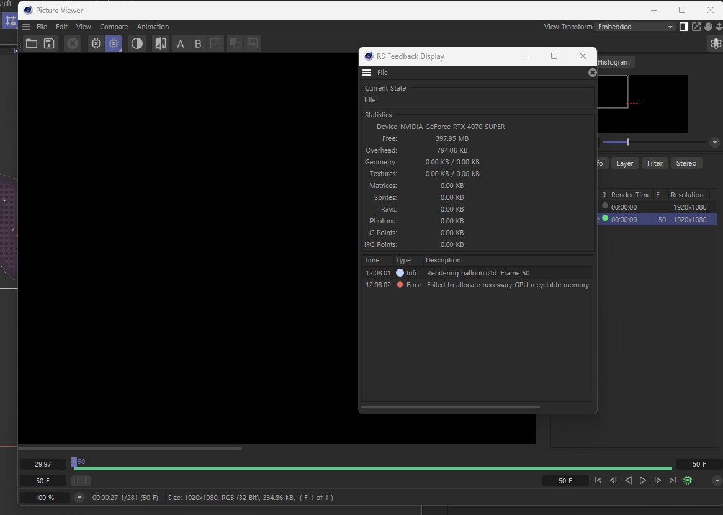The image size is (723, 515).
Task: Click the round X icon in RS Feedback menu bar
Action: click(593, 73)
